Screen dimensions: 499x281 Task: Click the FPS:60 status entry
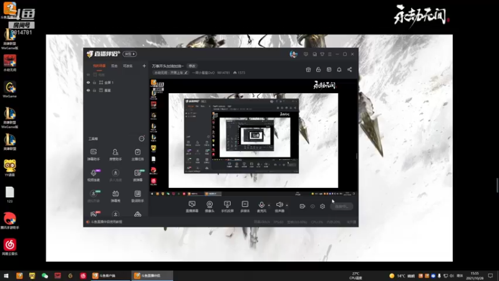click(278, 222)
